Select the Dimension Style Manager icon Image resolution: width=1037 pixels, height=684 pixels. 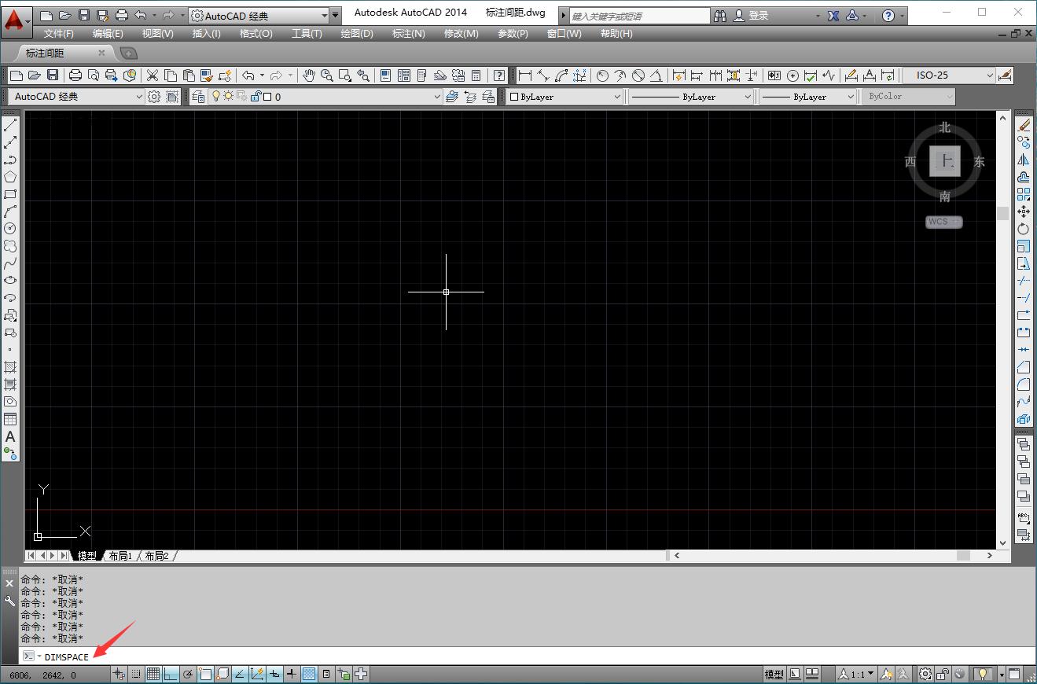1004,75
